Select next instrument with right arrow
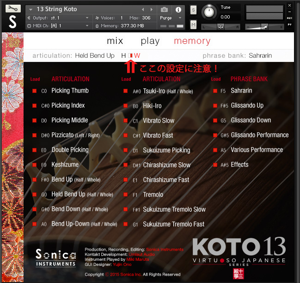 pos(152,9)
